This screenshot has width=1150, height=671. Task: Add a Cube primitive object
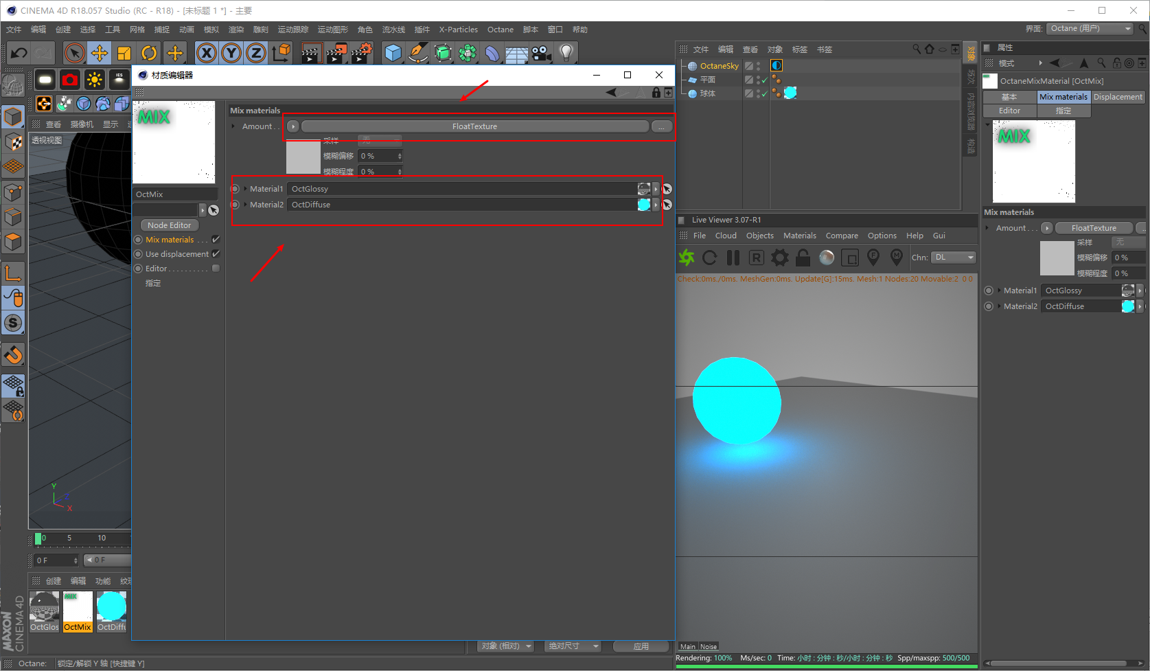[393, 53]
